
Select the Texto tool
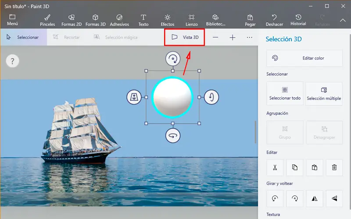[x=143, y=20]
